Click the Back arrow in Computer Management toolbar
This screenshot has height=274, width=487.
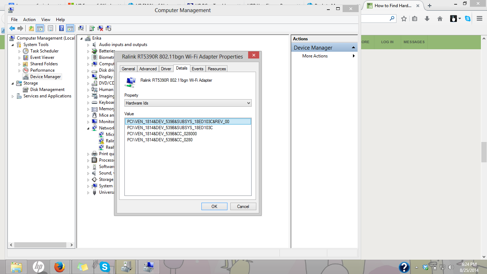click(x=12, y=29)
